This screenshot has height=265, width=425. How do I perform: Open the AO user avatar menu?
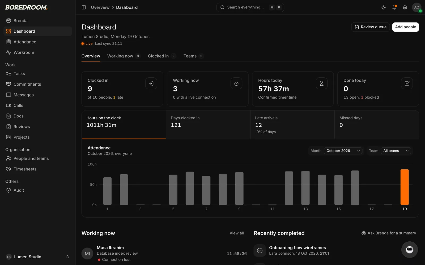(x=416, y=7)
